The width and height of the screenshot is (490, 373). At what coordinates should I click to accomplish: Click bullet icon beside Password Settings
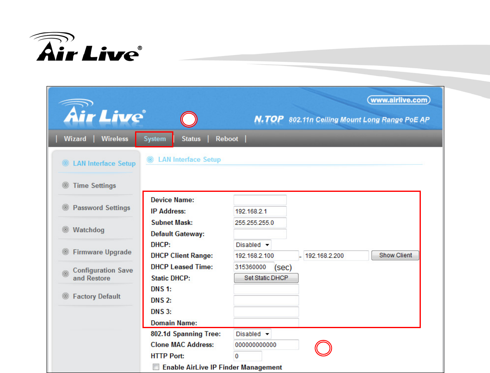65,207
